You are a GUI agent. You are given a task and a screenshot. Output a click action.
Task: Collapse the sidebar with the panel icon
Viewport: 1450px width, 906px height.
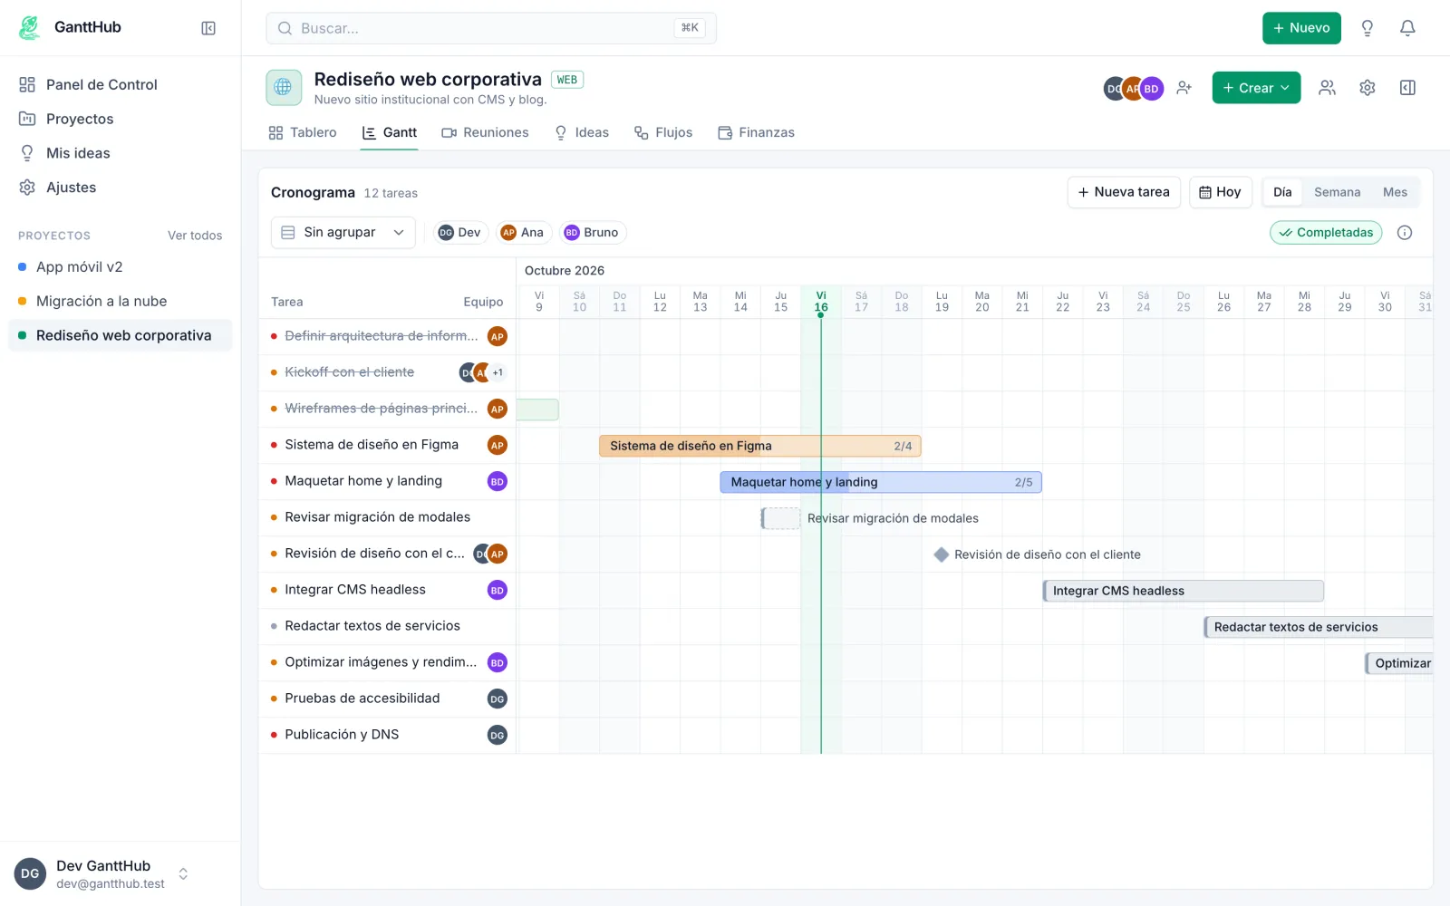(x=208, y=28)
